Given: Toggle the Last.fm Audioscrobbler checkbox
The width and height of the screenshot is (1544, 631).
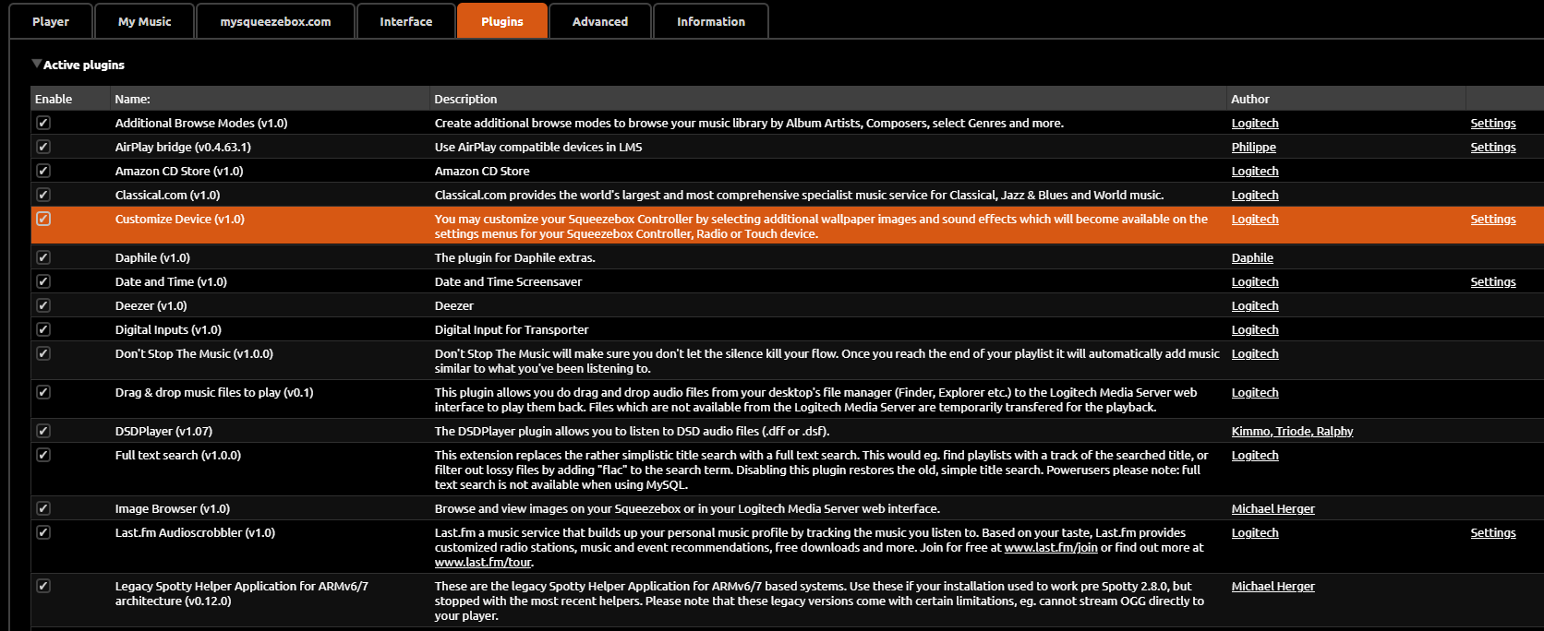Looking at the screenshot, I should (43, 532).
